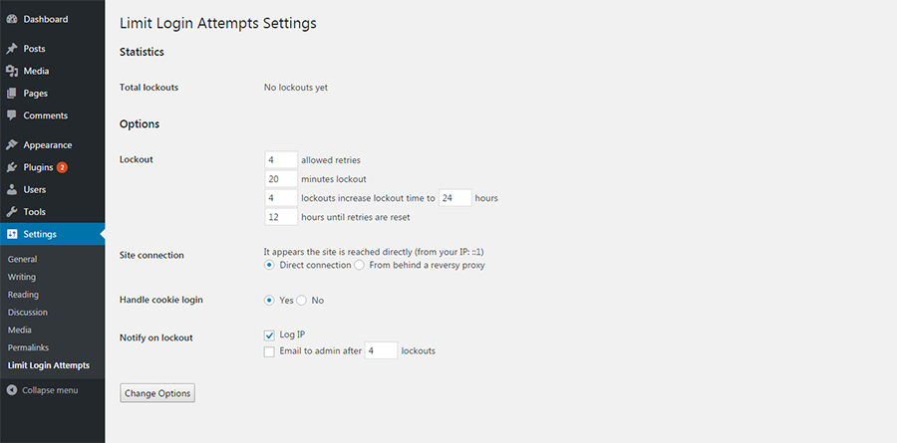Click the 'No lockouts yet' text
897x443 pixels.
(296, 88)
